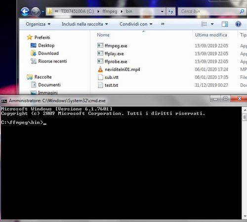
Task: Open Documenti library
Action: [49, 85]
